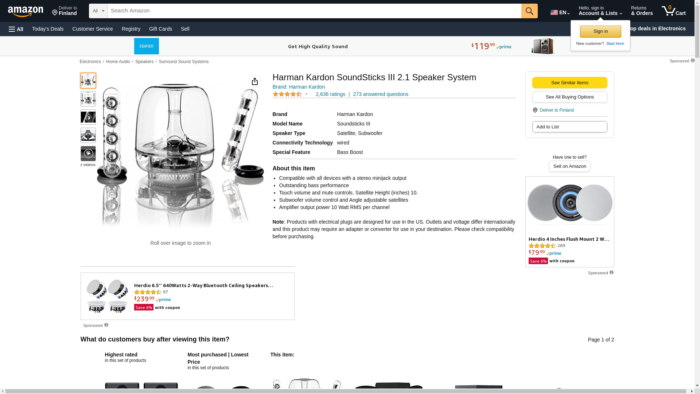
Task: Open Today's Deals in navigation bar
Action: coord(48,29)
